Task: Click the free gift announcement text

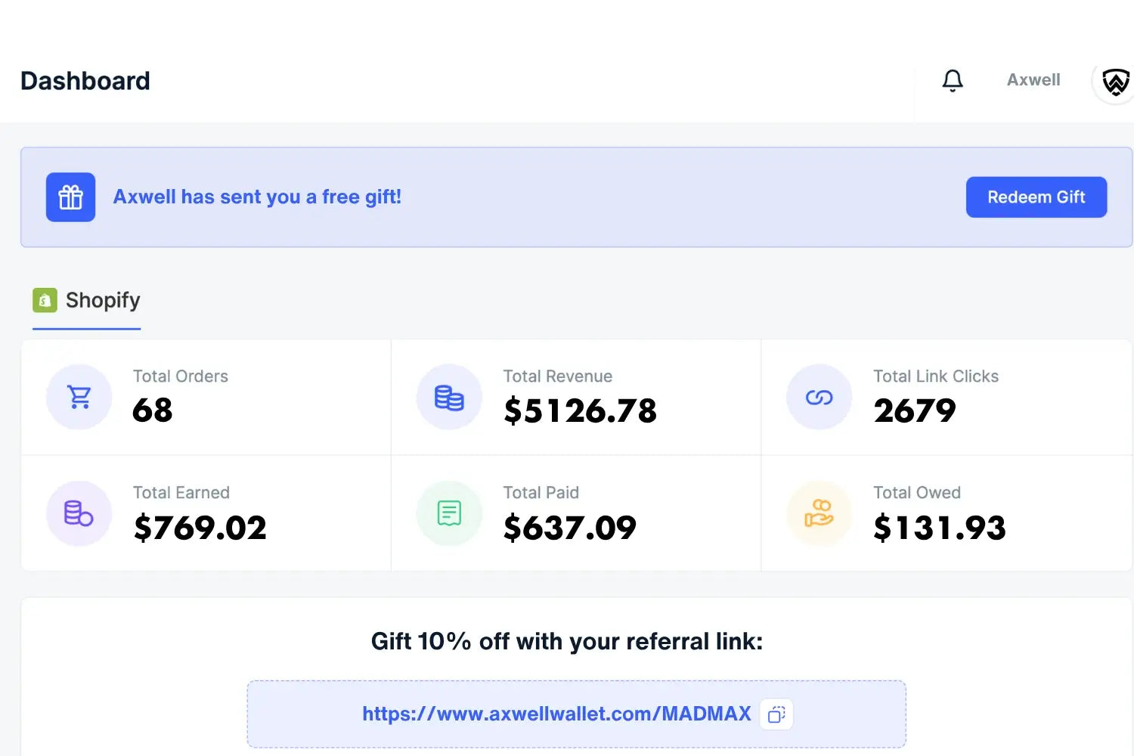Action: pos(257,197)
